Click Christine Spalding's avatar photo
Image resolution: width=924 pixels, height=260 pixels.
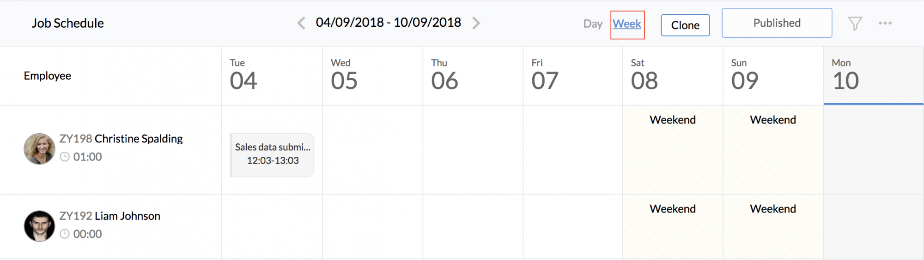39,149
